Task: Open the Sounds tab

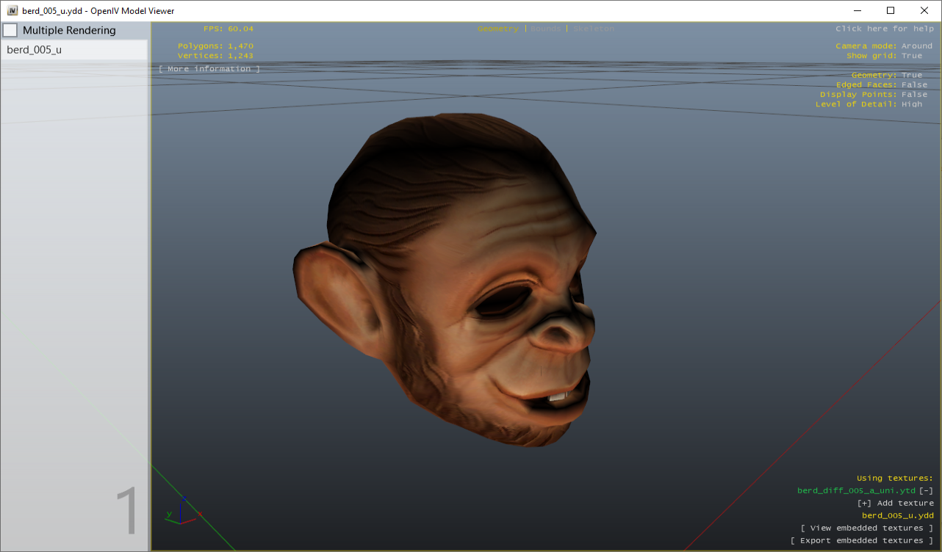Action: point(545,29)
